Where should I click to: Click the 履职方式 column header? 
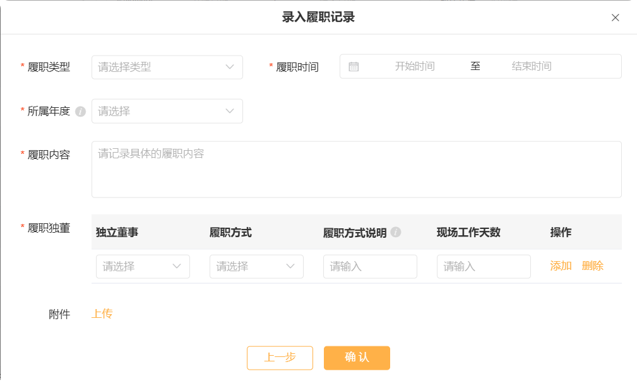pyautogui.click(x=230, y=232)
